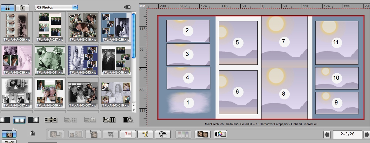Image resolution: width=370 pixels, height=143 pixels.
Task: Click the MM ruler unit label
Action: coord(142,6)
